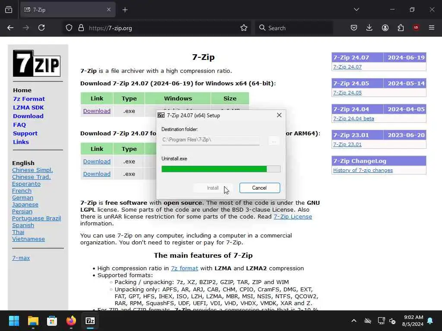
Task: Reload the 7-zip.org page
Action: 41,28
